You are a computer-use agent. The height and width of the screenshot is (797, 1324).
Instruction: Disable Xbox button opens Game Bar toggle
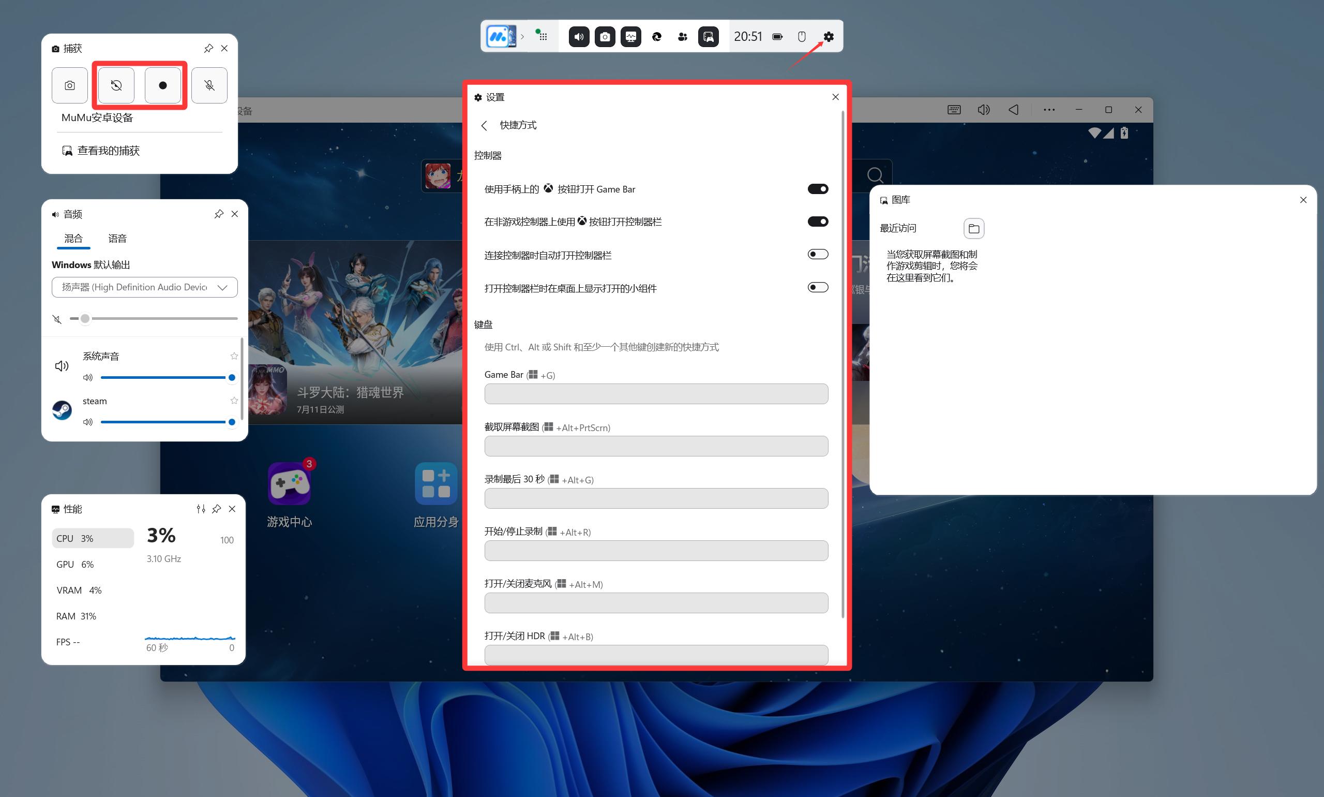coord(817,189)
